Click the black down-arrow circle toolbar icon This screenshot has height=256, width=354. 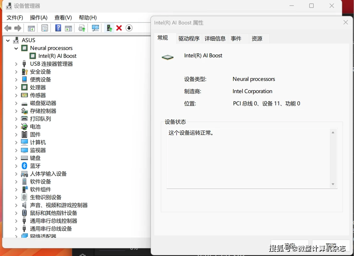tap(129, 28)
